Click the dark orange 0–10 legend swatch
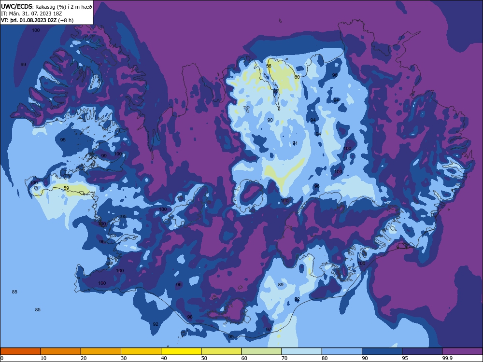 click(20, 351)
